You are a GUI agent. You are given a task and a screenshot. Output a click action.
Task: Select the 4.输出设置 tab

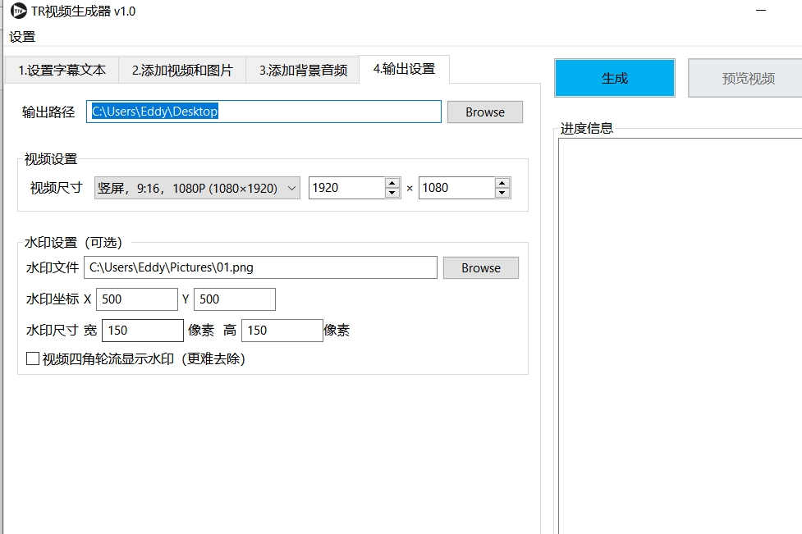point(404,69)
